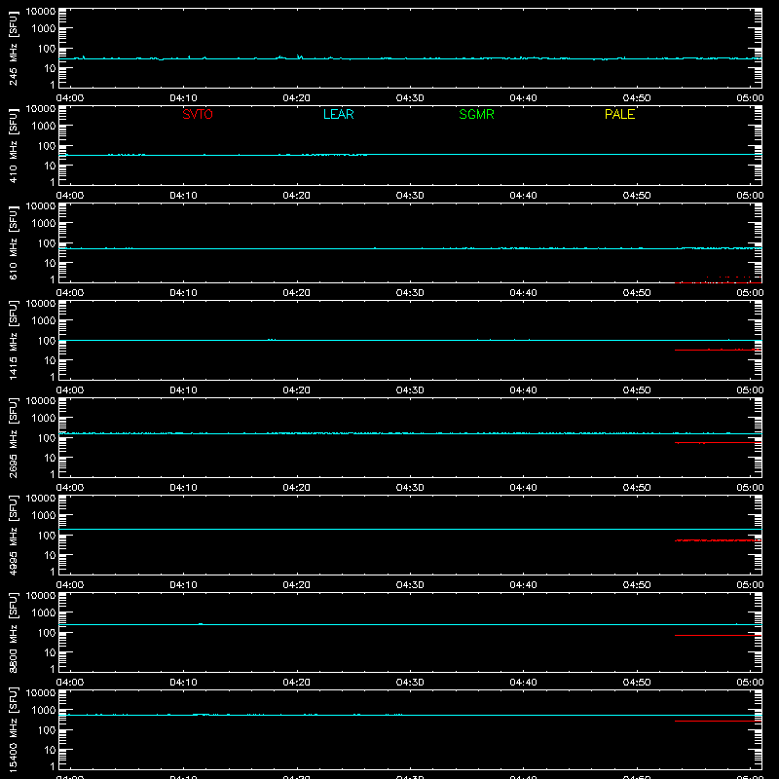Select the 410 MHz [SFU] axis title
This screenshot has height=779, width=779.
[x=14, y=145]
